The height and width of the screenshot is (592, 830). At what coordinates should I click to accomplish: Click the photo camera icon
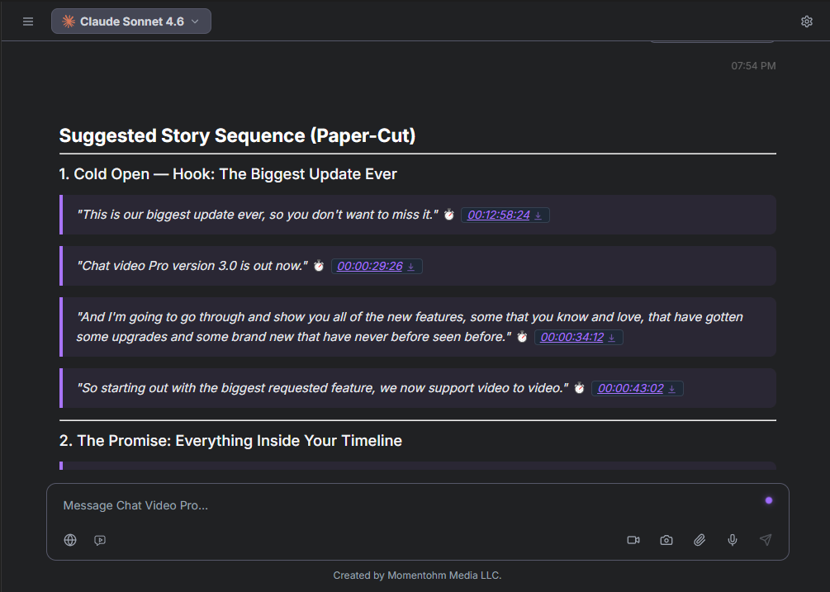[x=666, y=540]
